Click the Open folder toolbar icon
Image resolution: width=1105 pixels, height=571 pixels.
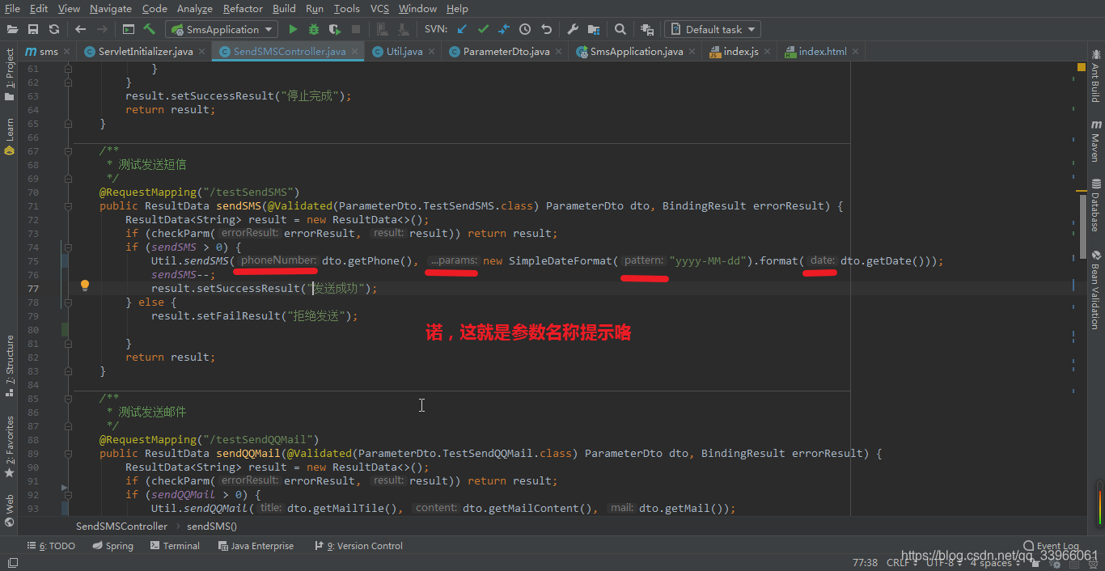coord(12,29)
